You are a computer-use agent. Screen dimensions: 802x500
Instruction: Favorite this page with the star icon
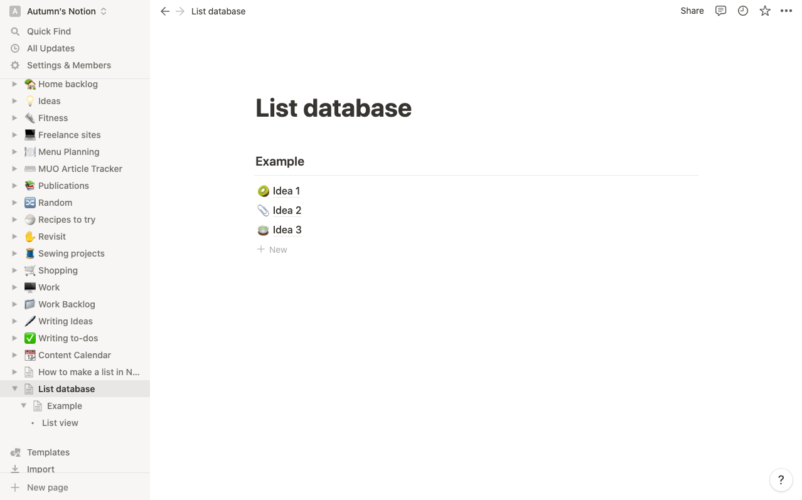[x=765, y=11]
